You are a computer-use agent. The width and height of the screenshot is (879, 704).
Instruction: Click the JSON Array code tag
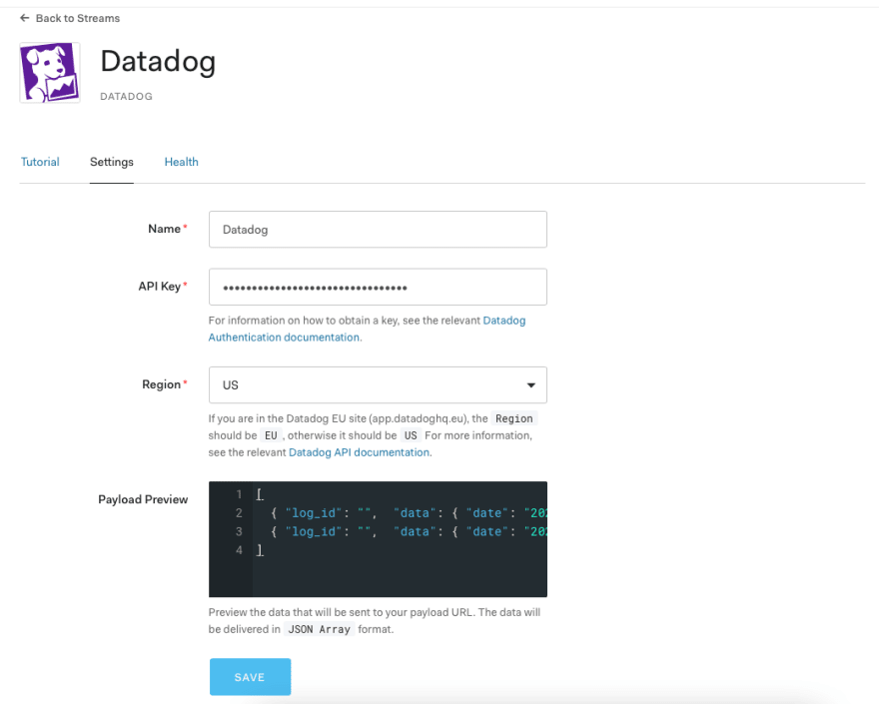(319, 629)
